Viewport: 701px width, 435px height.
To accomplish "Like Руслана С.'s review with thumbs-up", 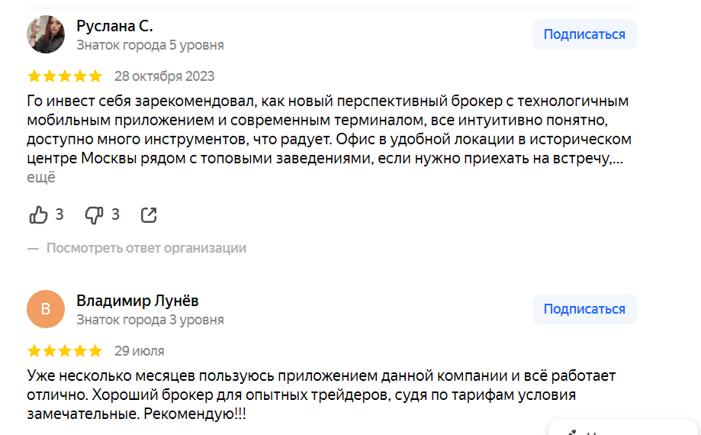I will click(x=38, y=215).
